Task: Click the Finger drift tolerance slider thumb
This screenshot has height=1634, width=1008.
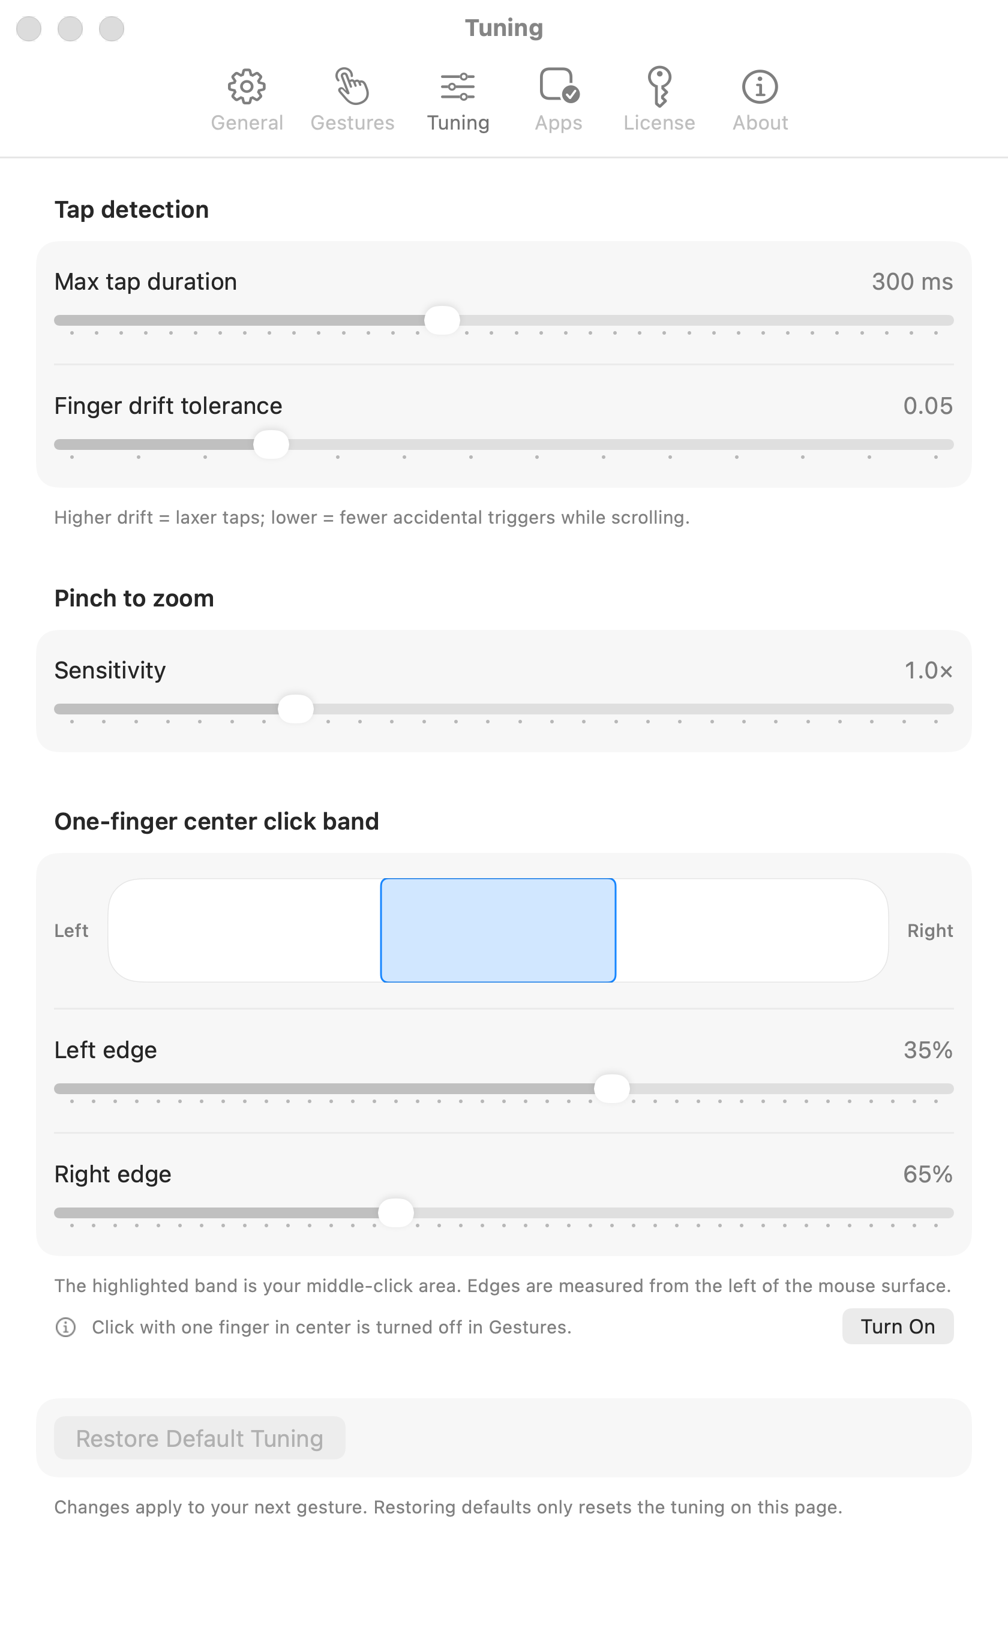Action: tap(271, 444)
